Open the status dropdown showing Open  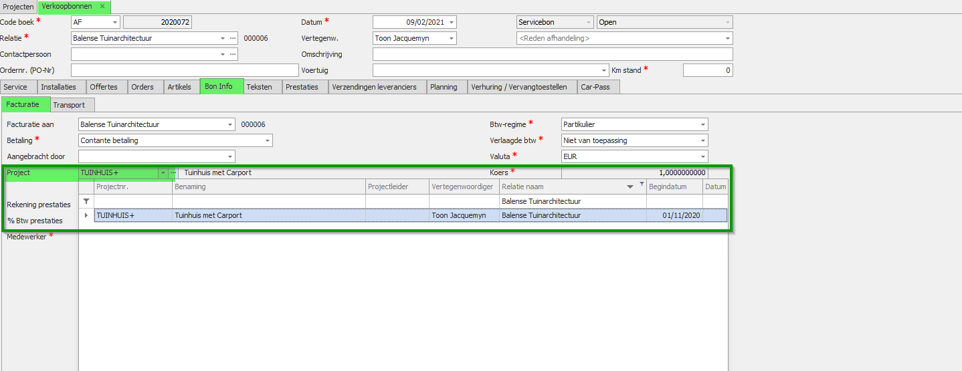(728, 22)
